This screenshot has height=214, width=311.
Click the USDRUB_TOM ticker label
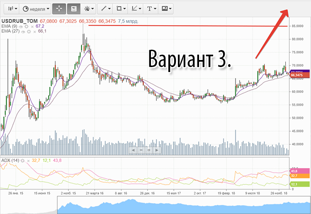coord(19,21)
